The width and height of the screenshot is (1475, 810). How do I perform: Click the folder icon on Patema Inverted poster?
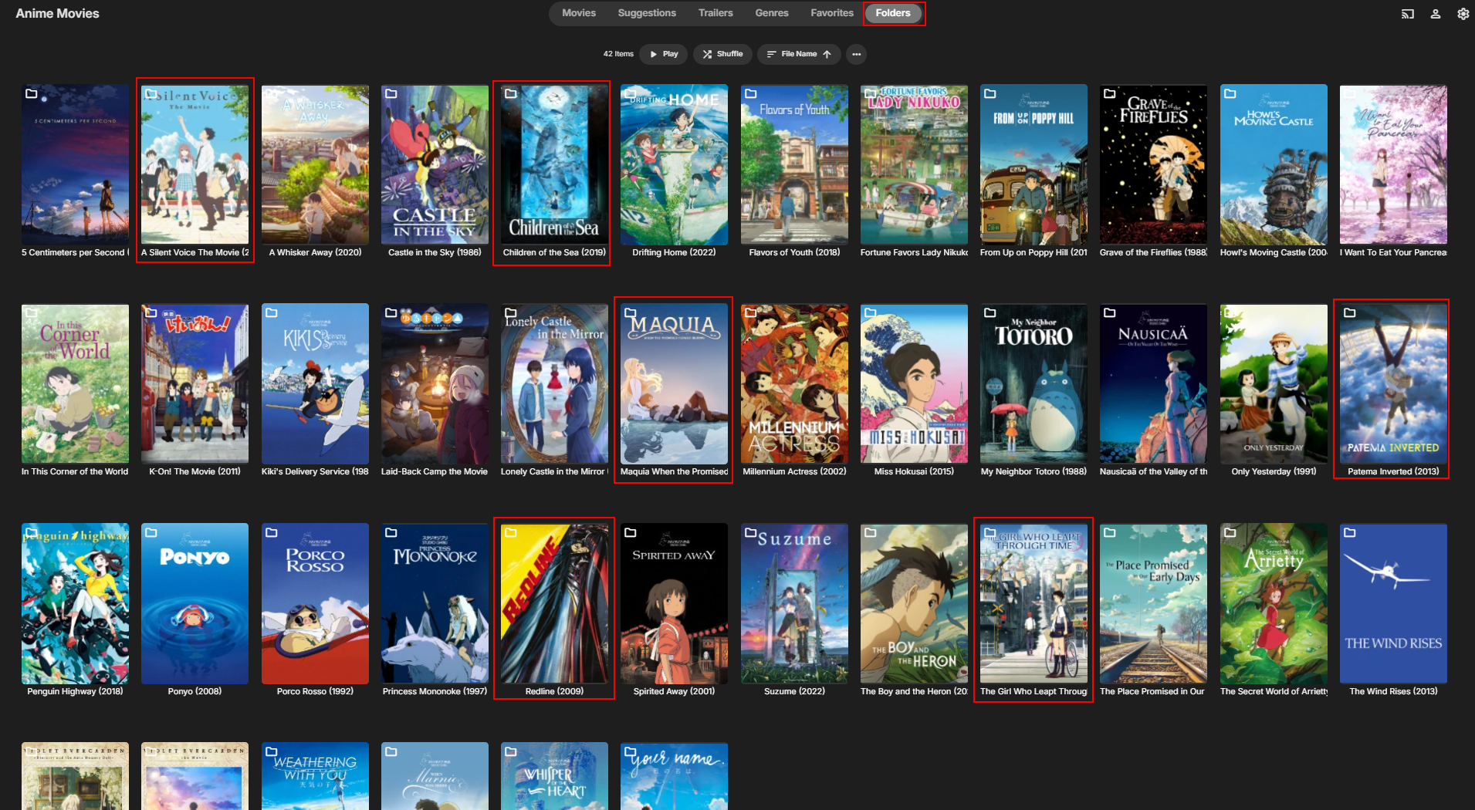[x=1350, y=312]
